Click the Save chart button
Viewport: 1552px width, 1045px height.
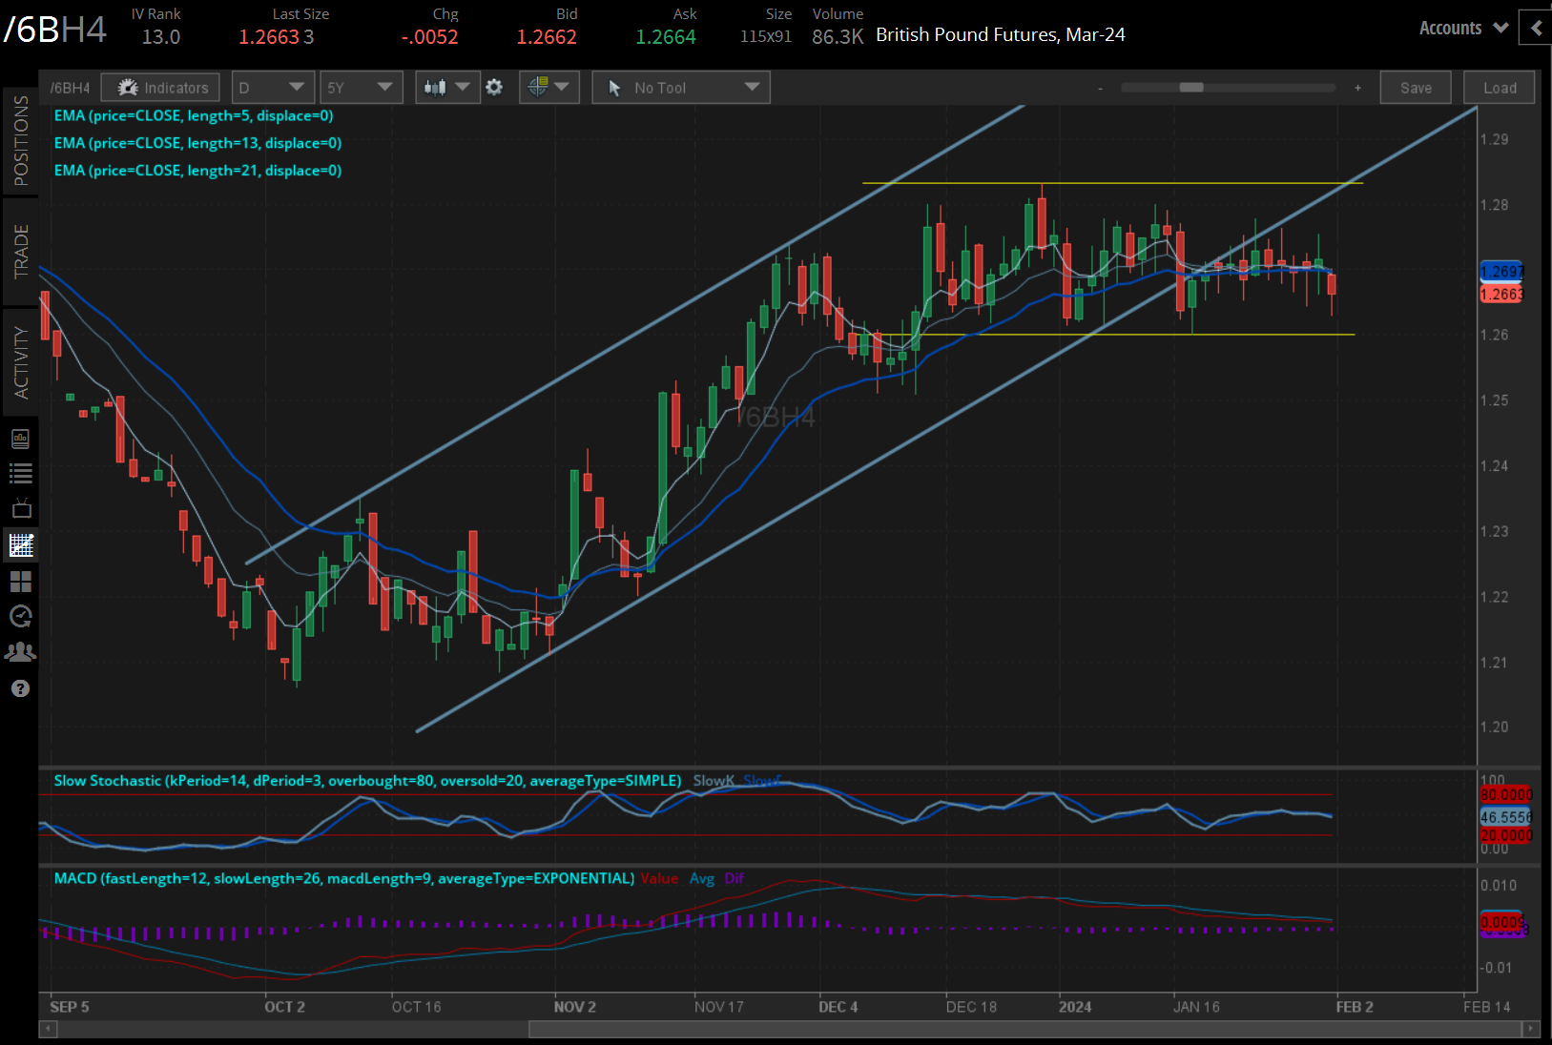[x=1416, y=88]
